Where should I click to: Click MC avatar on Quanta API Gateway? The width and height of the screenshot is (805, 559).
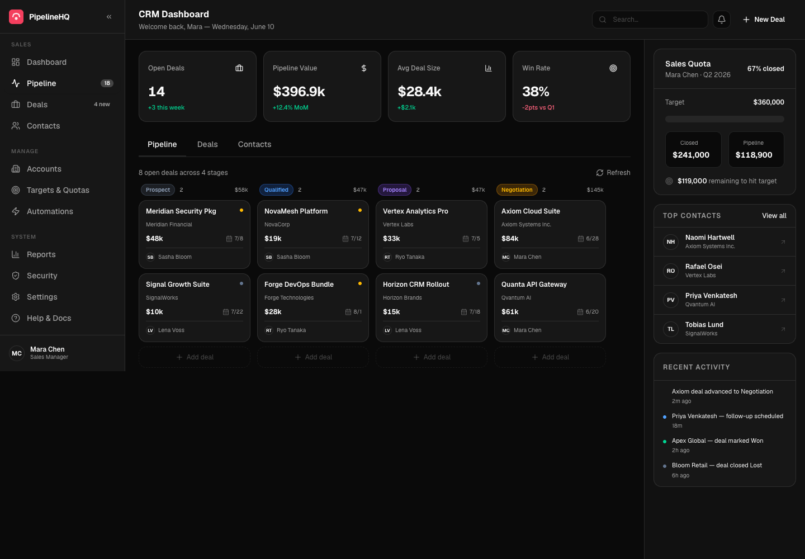pyautogui.click(x=506, y=330)
